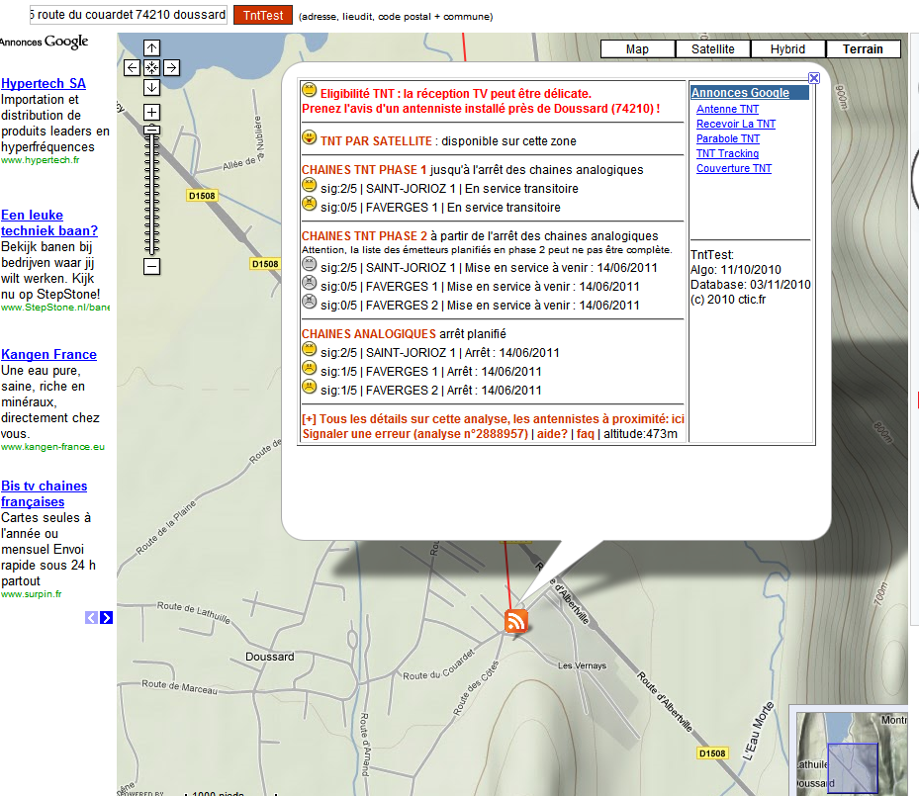Click grey smiley beside FAVERGES 2 Mise en service
The height and width of the screenshot is (796, 919).
point(310,303)
